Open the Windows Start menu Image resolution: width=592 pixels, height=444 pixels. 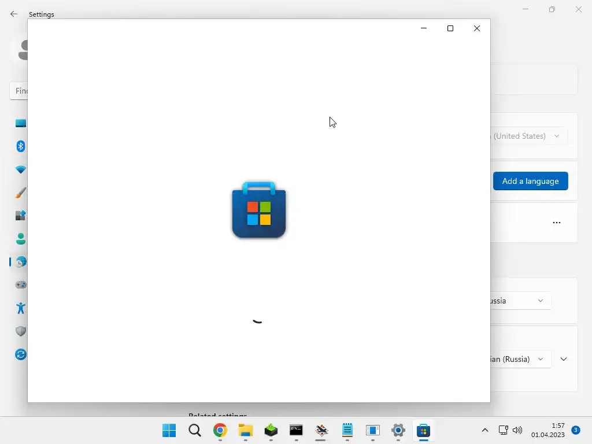point(169,430)
